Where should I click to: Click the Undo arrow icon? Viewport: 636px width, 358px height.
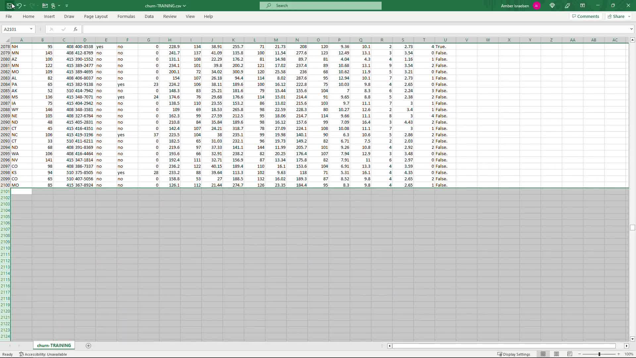point(19,6)
